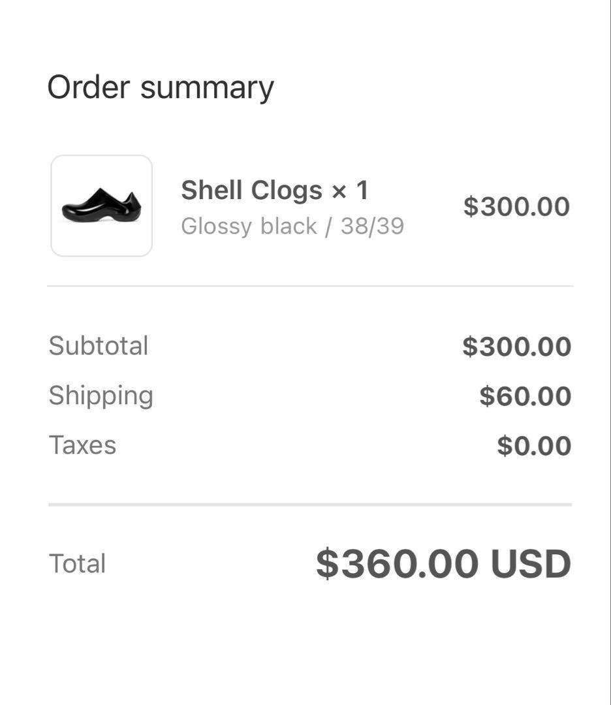This screenshot has height=705, width=611.
Task: Select the Taxes label
Action: coord(83,444)
